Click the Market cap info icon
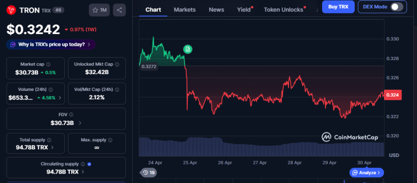The image size is (417, 183). [x=48, y=65]
